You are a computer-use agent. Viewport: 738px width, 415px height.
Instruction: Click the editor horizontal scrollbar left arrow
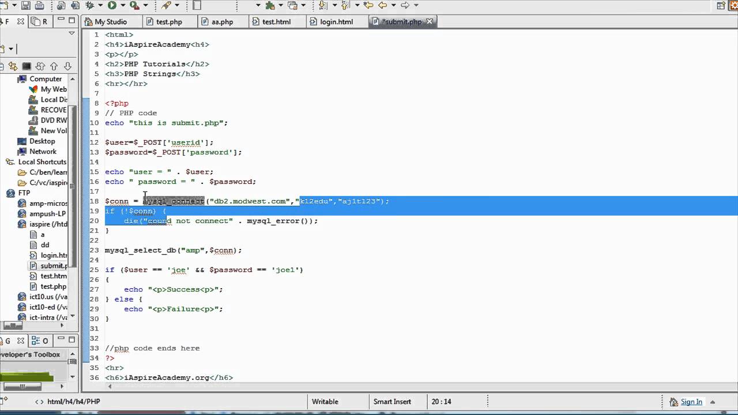tap(110, 387)
